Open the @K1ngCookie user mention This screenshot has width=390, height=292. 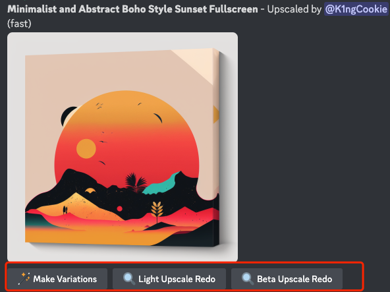click(x=356, y=9)
